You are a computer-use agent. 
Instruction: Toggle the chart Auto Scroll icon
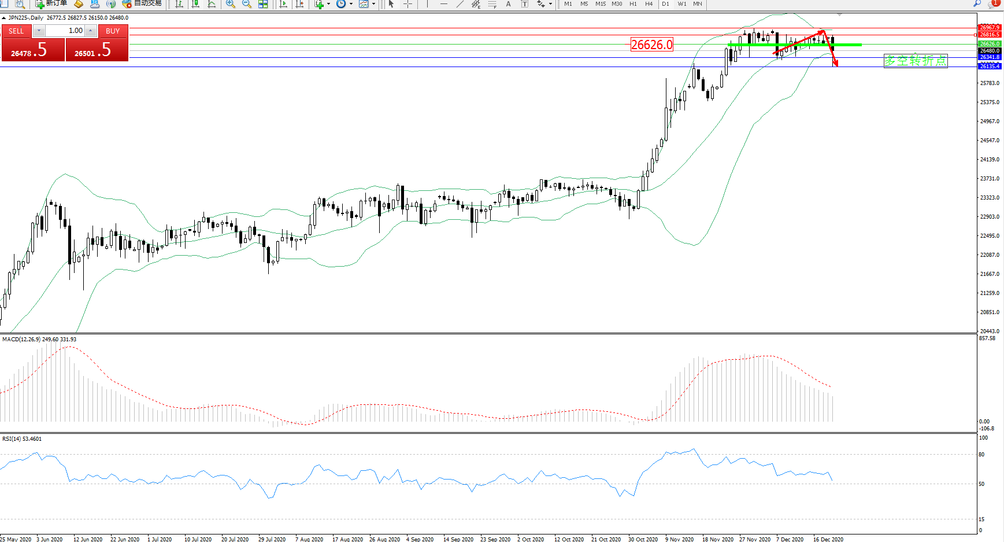283,4
